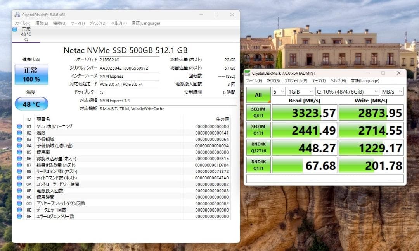Open ディスク(D) menu in CrystalDiskInfo
419x251 pixels.
[x=98, y=23]
